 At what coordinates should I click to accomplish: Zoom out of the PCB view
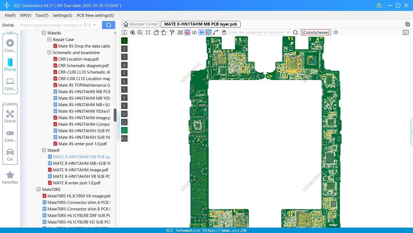(x=140, y=32)
